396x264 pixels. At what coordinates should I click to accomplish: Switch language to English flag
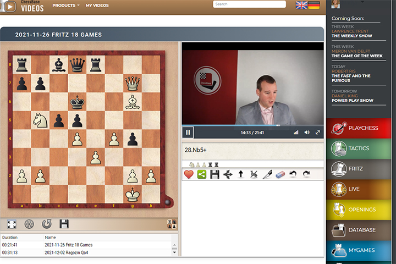(301, 5)
